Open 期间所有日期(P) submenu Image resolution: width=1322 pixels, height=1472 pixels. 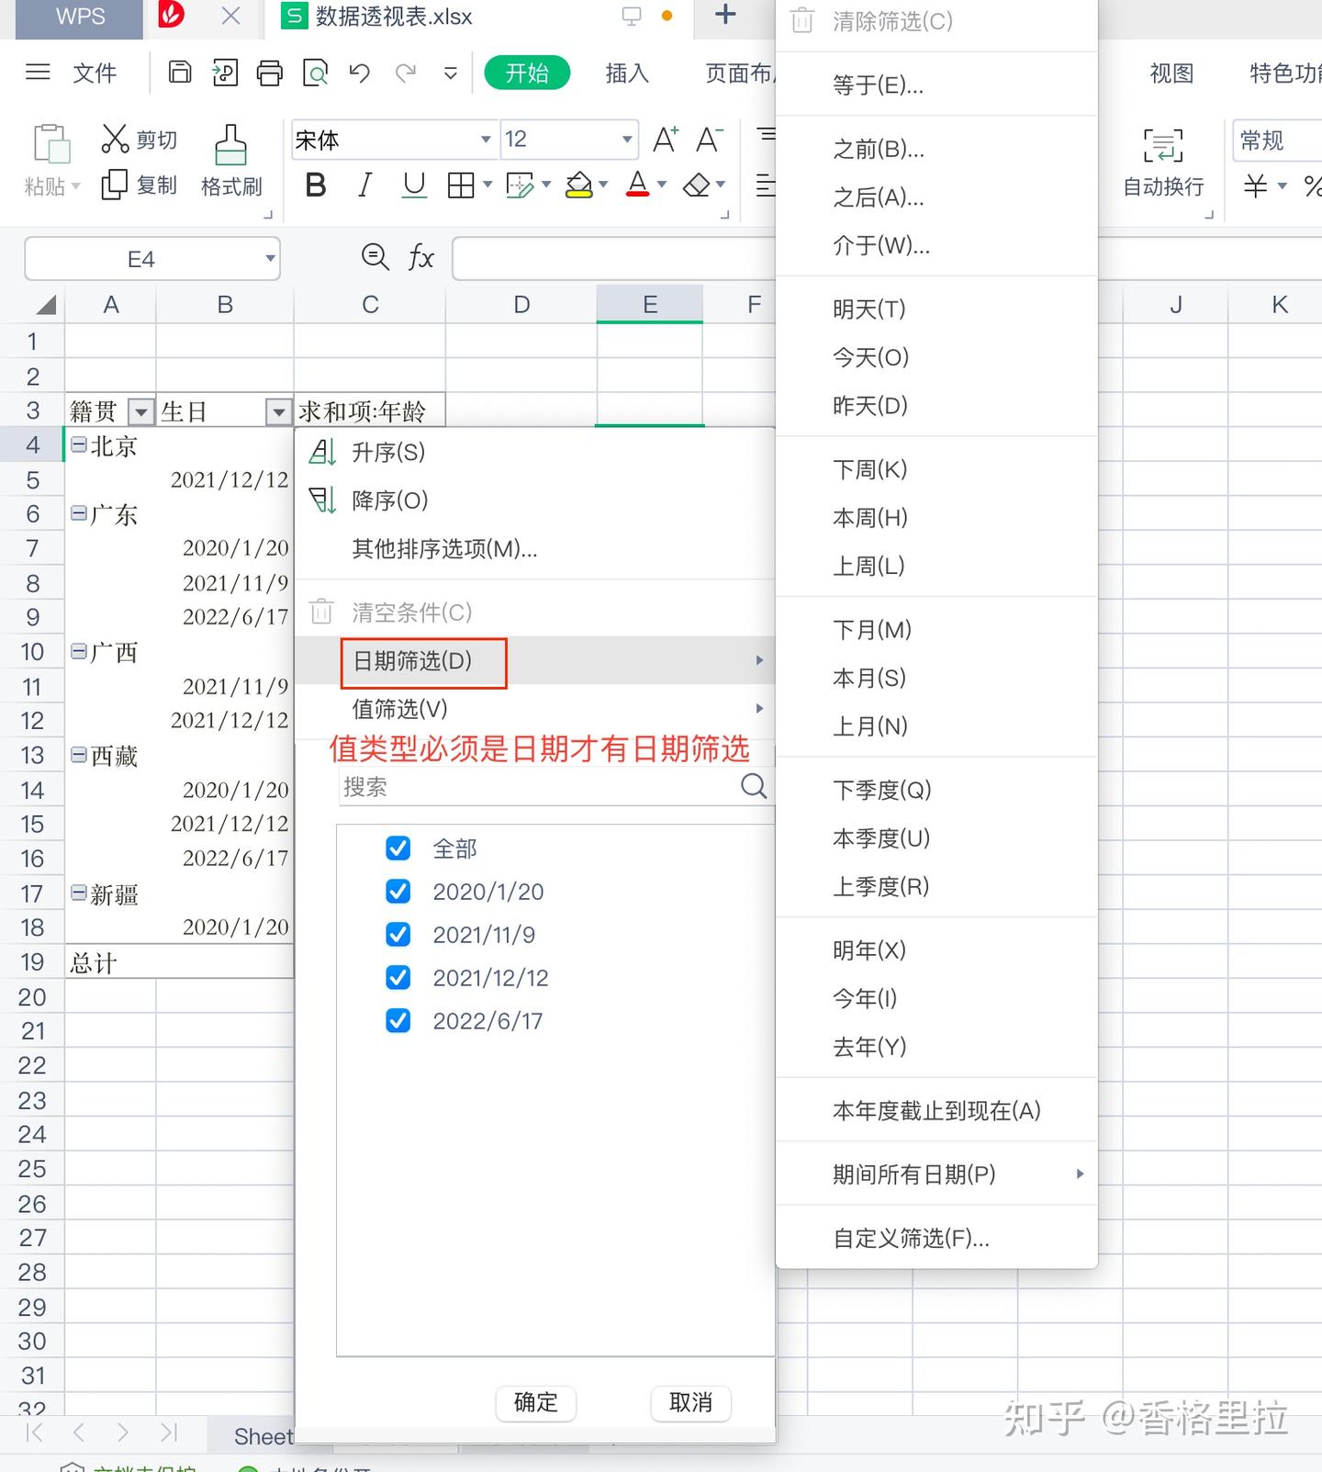(936, 1174)
